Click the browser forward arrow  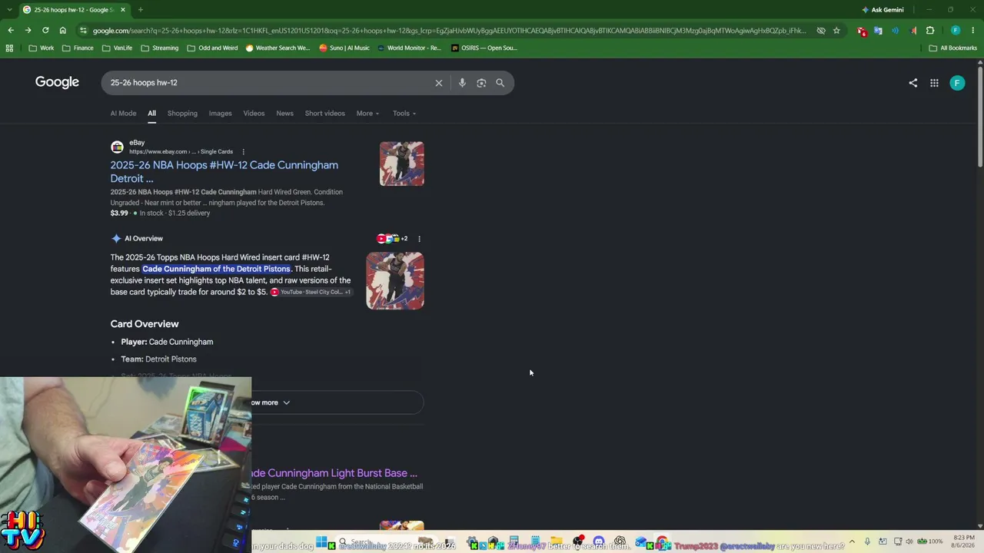point(28,31)
